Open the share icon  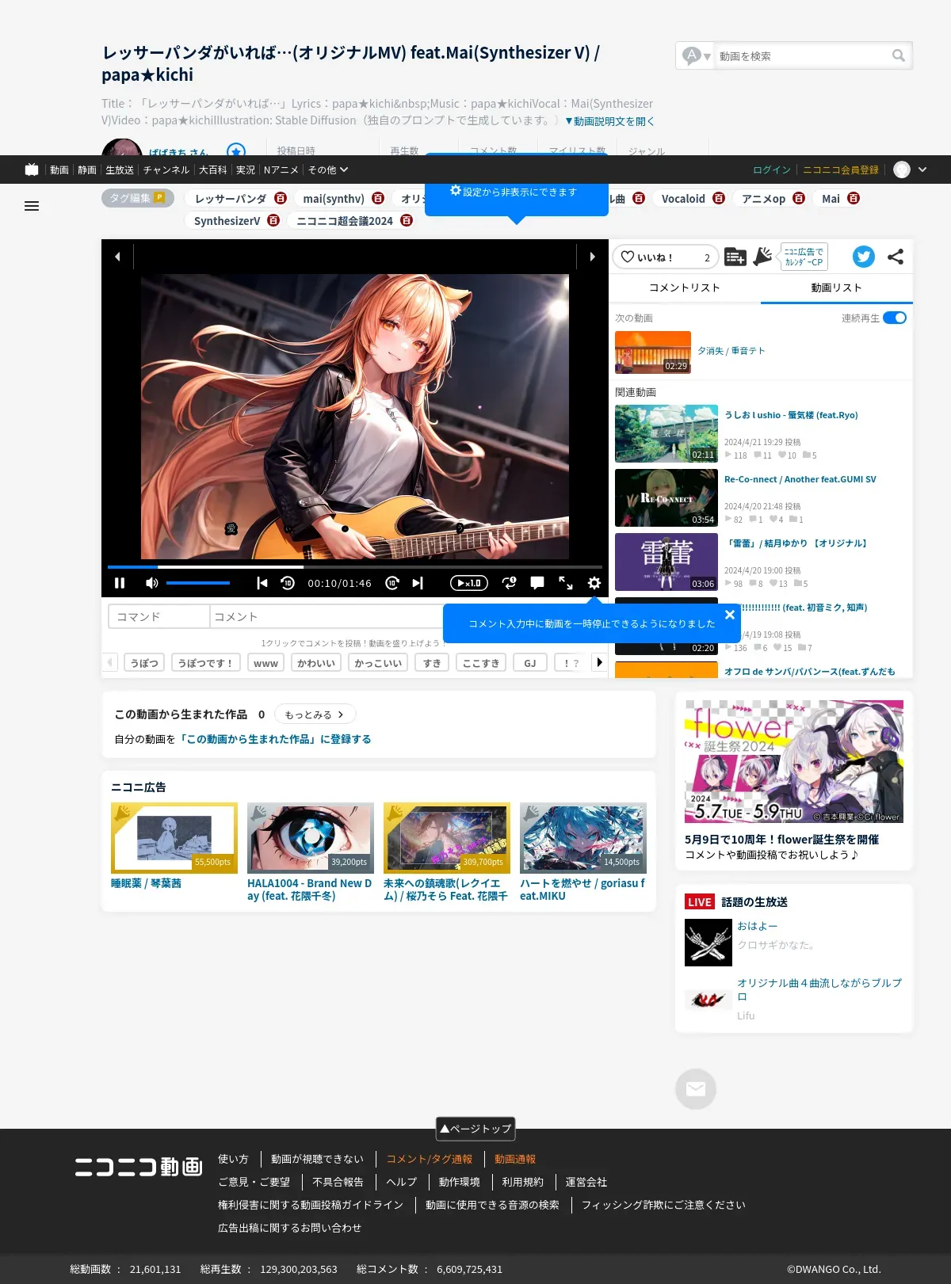(896, 257)
